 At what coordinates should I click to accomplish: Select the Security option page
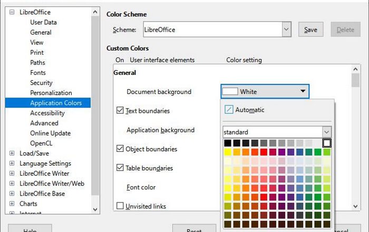(41, 83)
